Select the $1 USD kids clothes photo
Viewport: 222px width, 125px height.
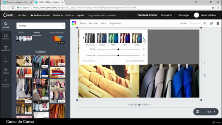tap(58, 91)
